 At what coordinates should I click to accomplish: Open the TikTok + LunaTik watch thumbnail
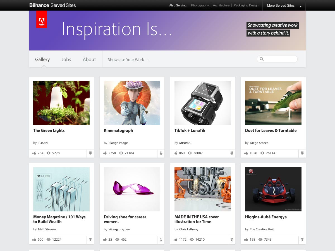(x=203, y=103)
